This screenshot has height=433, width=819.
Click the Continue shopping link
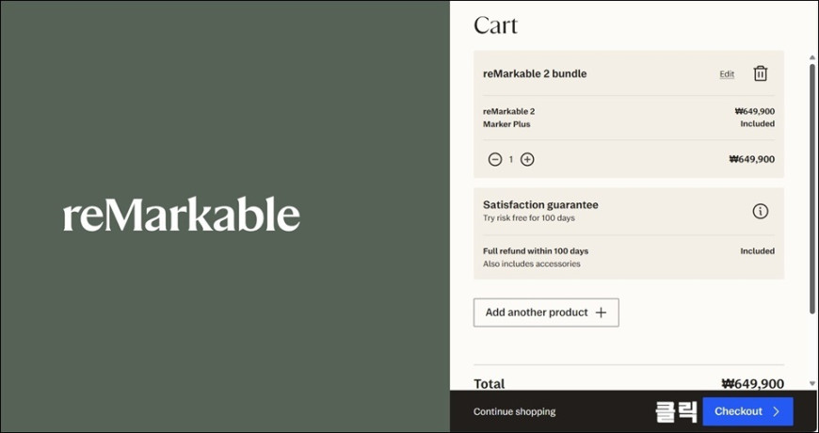pos(515,411)
